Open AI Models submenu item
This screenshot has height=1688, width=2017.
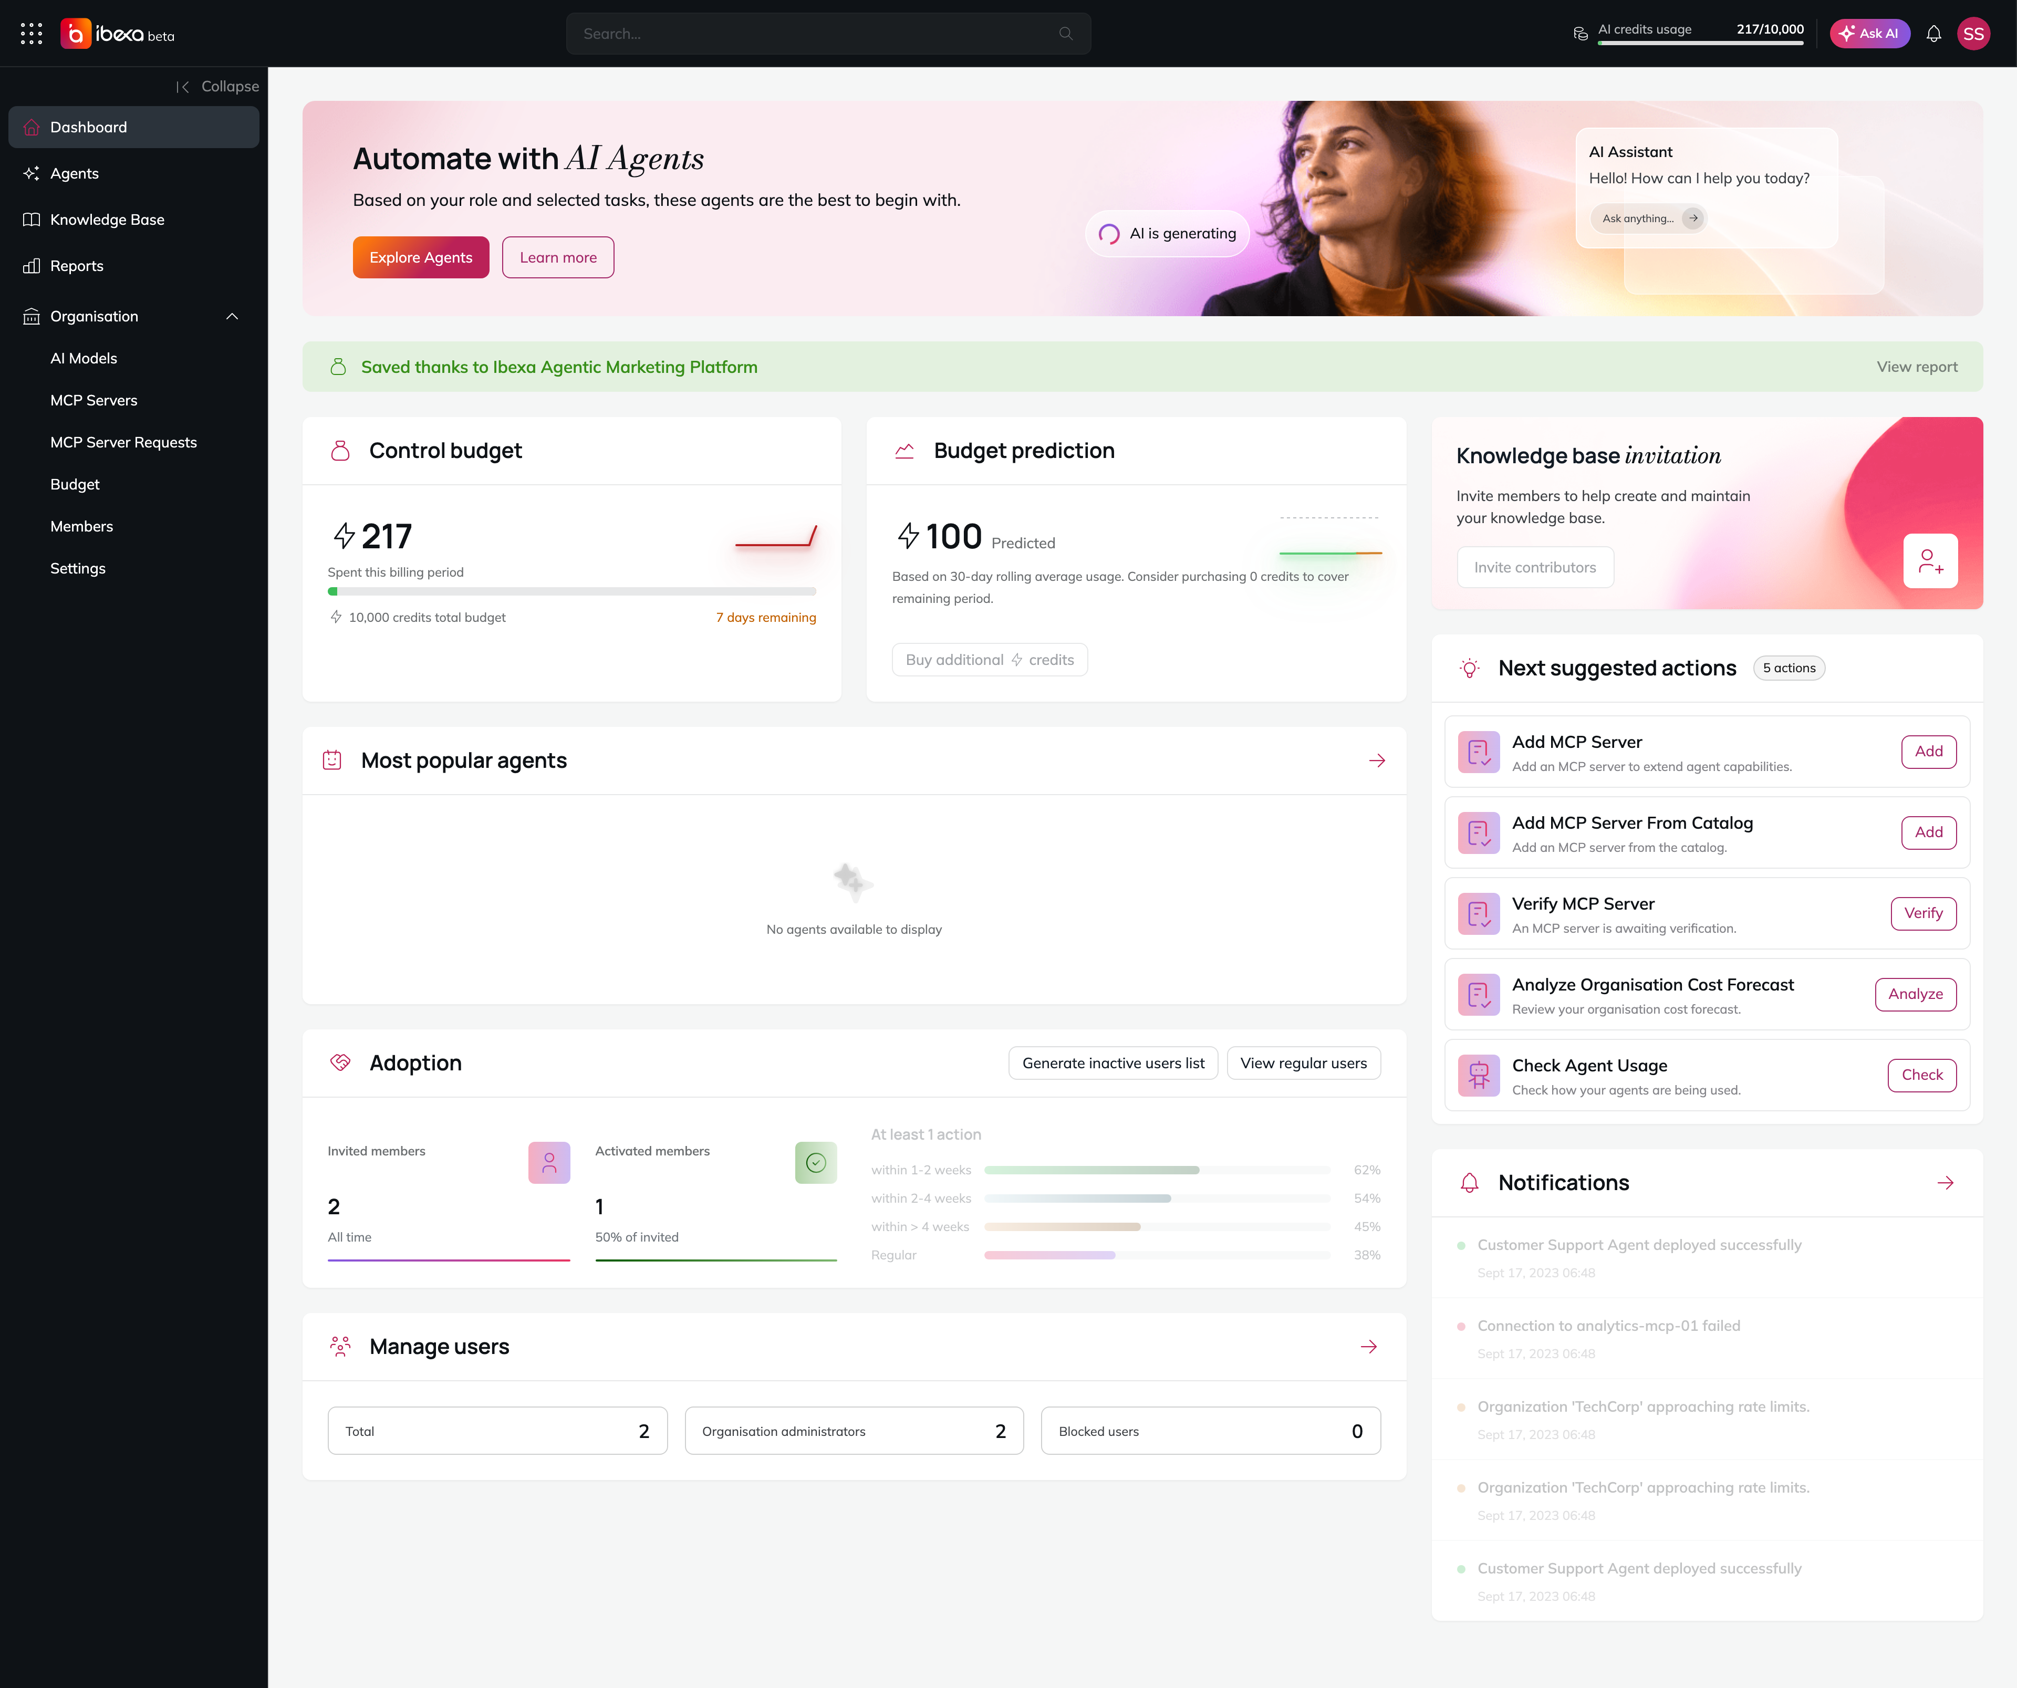[84, 358]
